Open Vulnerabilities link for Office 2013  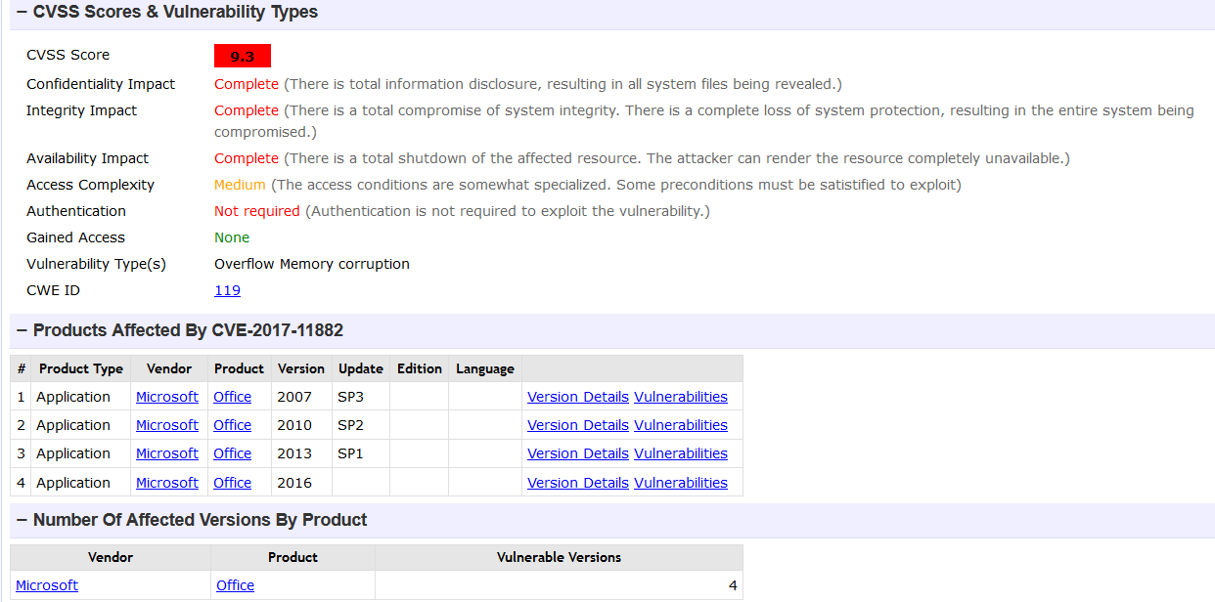point(681,453)
